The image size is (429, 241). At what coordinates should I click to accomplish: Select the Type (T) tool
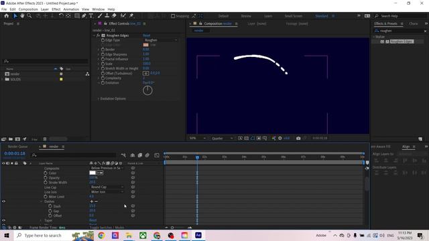coord(91,16)
